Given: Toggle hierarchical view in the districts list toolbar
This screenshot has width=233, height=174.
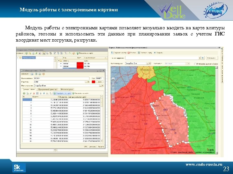Looking at the screenshot, I should pyautogui.click(x=44, y=53).
